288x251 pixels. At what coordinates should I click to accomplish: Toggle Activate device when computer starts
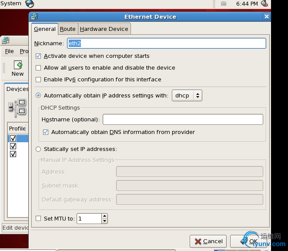click(x=38, y=56)
